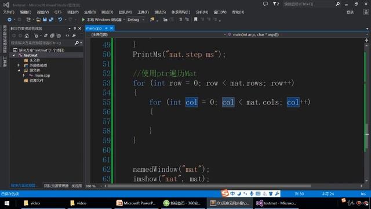Click the Undo arrow toolbar icon

click(x=60, y=20)
